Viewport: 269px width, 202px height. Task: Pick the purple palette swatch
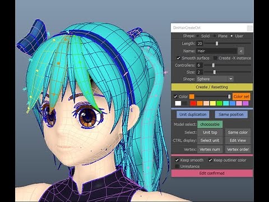(x=245, y=103)
